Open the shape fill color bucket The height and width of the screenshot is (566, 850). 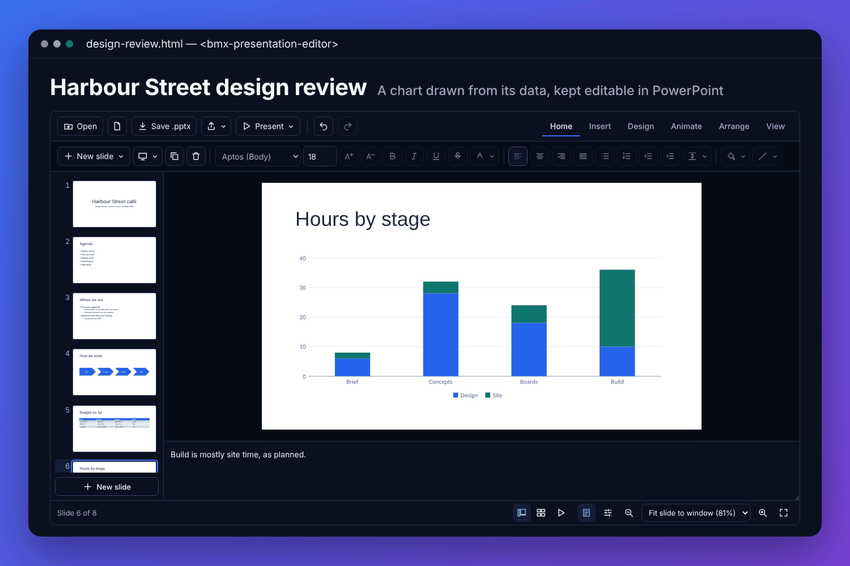736,156
